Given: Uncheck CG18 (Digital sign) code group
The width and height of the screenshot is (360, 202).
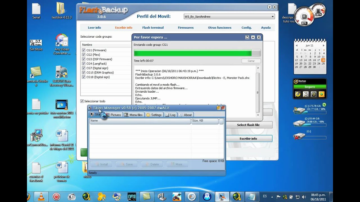Looking at the screenshot, I should (84, 77).
